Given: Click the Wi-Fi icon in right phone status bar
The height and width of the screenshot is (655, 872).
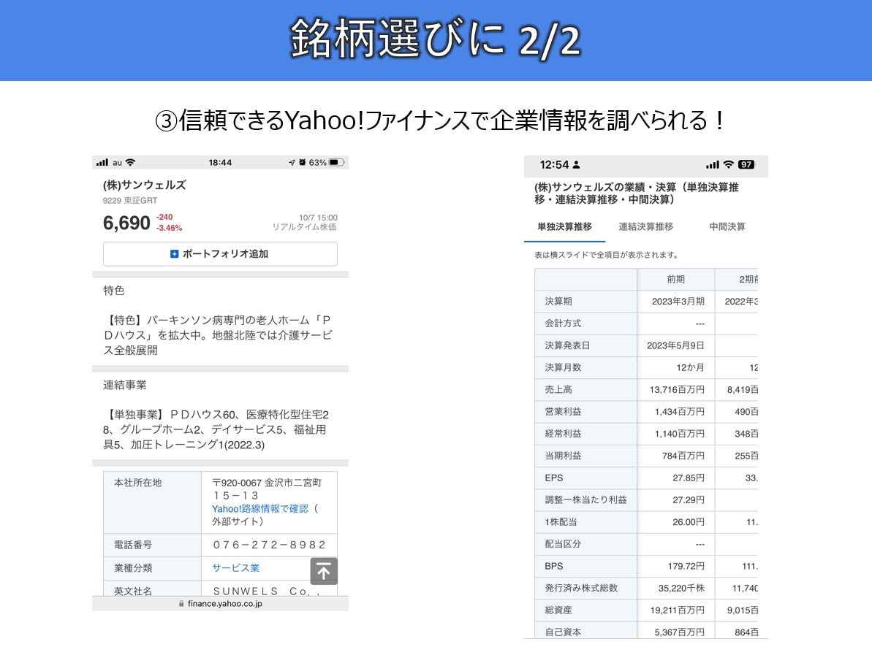Looking at the screenshot, I should [x=729, y=164].
